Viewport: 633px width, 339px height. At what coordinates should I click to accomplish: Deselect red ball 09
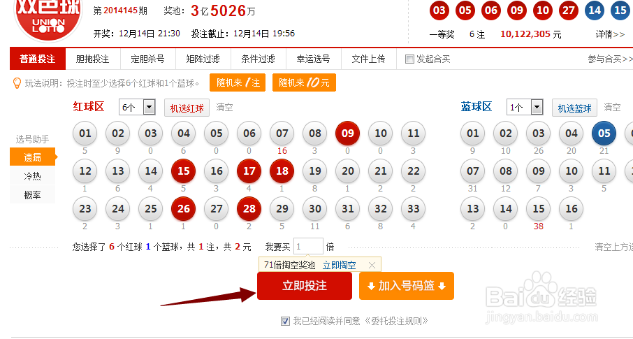coord(347,134)
